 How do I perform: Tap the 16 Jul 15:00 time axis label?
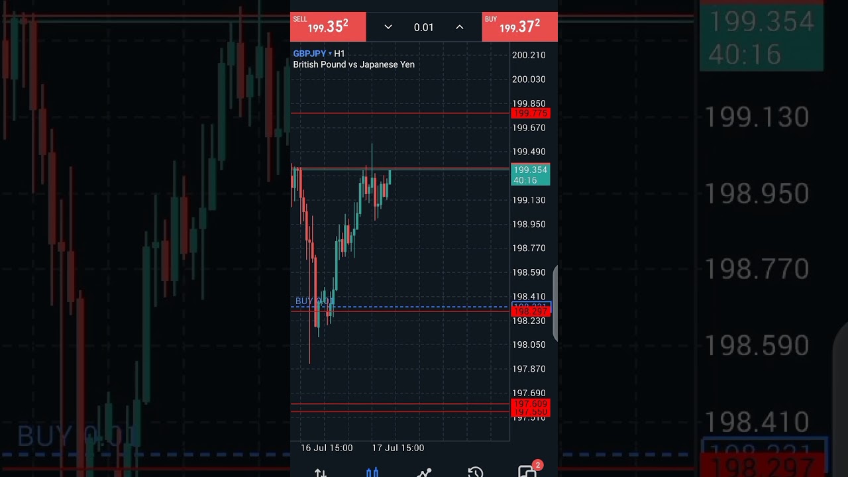coord(327,448)
